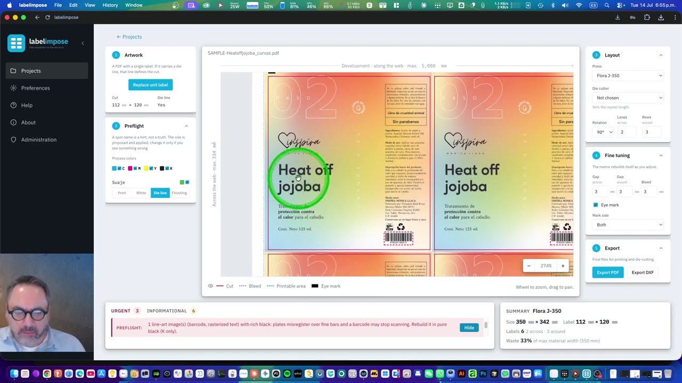Viewport: 682px width, 383px height.
Task: Click the downloads icon in toolbar
Action: [661, 17]
